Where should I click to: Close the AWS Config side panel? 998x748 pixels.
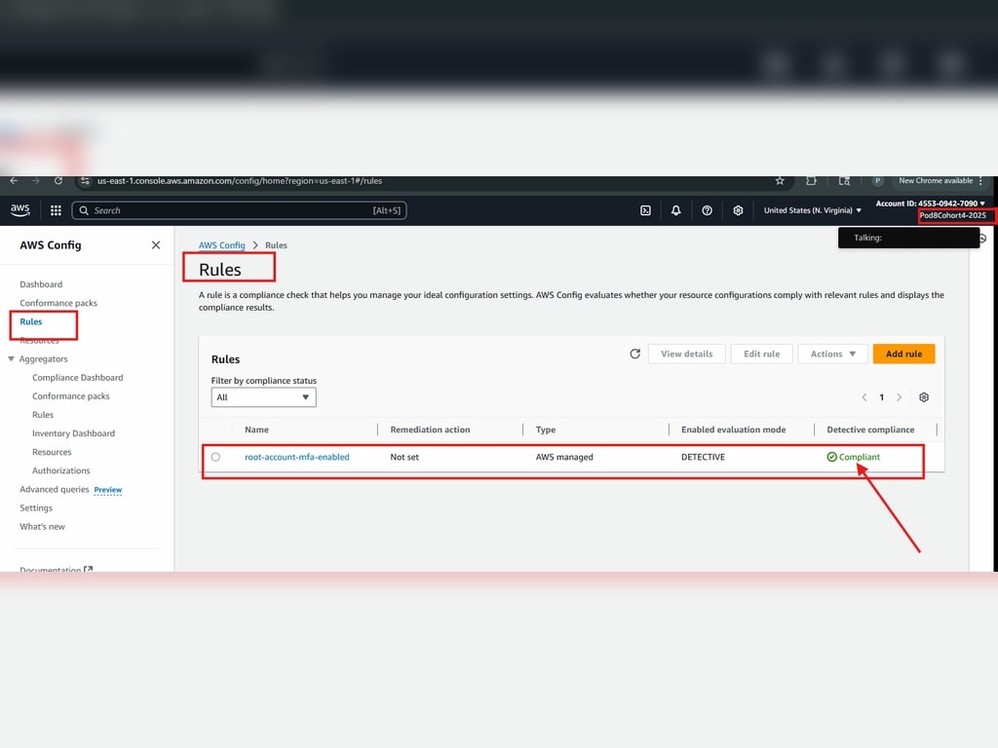[x=156, y=244]
